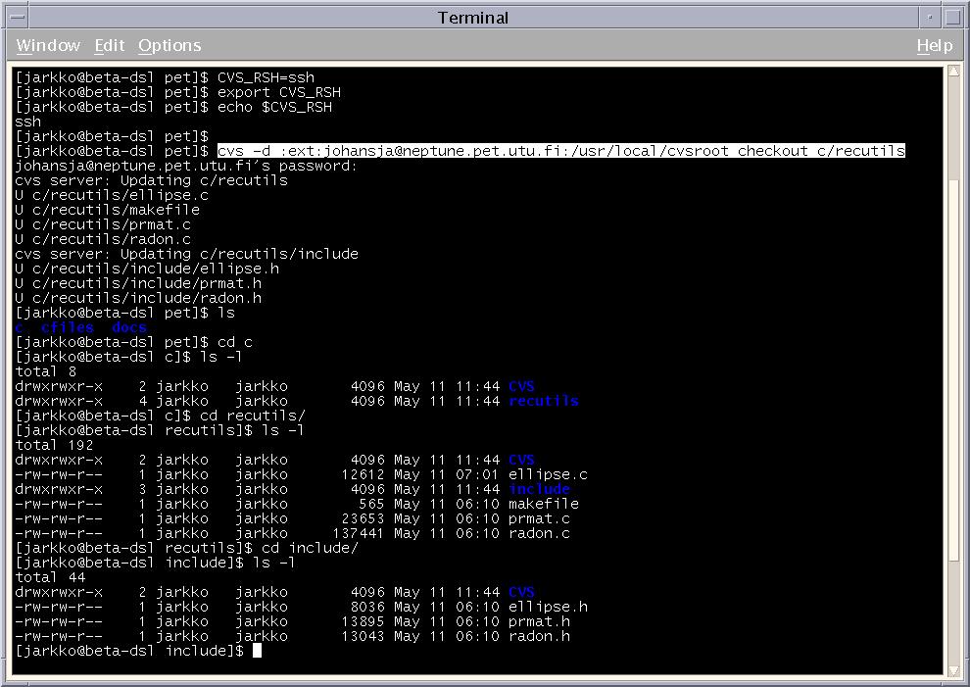Image resolution: width=970 pixels, height=687 pixels.
Task: Click the 'CVS_RSH=ssh' command line
Action: (165, 77)
